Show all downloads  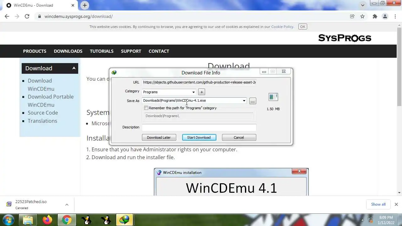tap(378, 204)
